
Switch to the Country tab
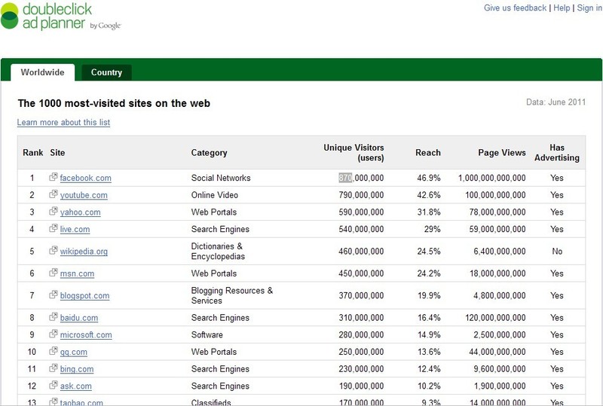pyautogui.click(x=106, y=72)
